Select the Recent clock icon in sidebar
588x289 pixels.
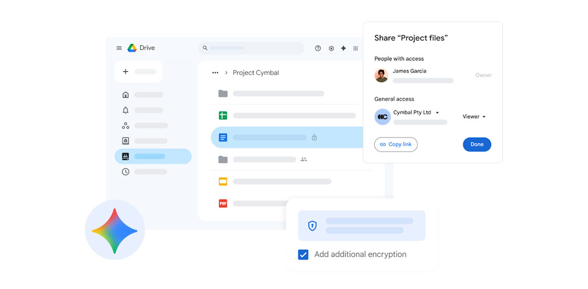coord(125,172)
